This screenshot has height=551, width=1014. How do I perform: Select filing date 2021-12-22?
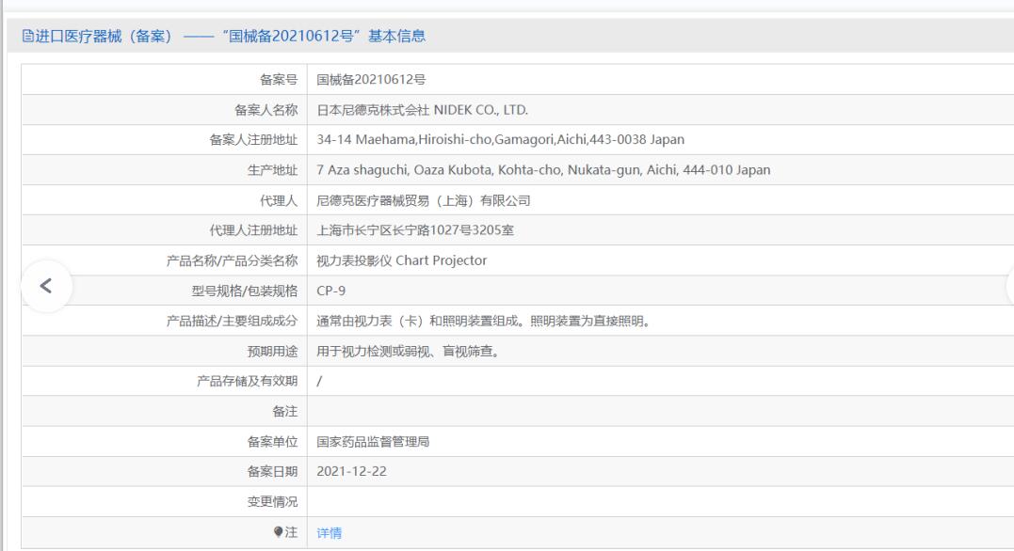pos(352,472)
